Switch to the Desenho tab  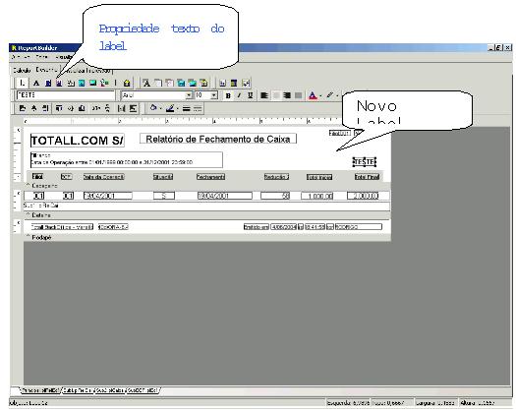click(46, 70)
